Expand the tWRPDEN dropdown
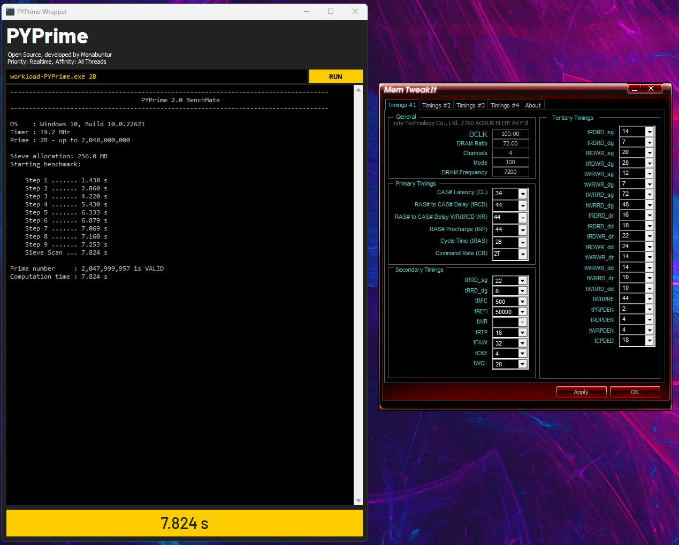Image resolution: width=679 pixels, height=545 pixels. point(650,331)
